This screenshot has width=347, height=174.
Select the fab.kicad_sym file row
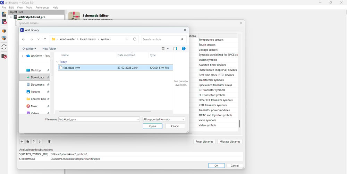click(x=115, y=68)
